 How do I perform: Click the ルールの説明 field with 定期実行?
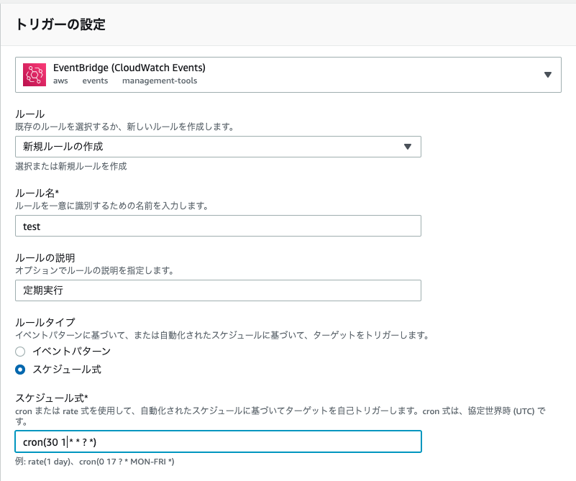[218, 290]
